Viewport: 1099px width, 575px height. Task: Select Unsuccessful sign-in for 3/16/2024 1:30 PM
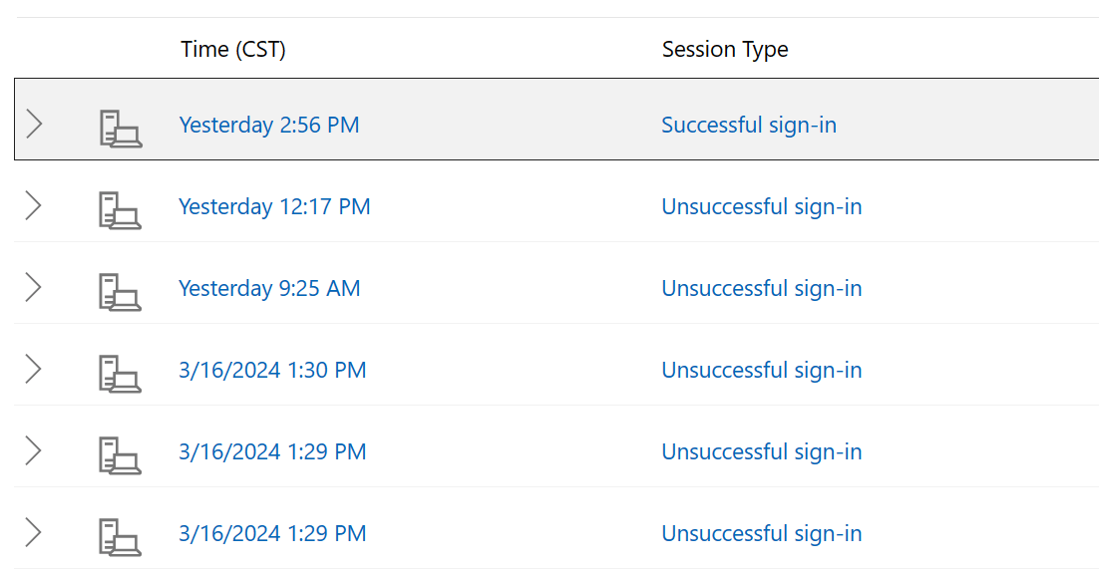click(x=762, y=370)
